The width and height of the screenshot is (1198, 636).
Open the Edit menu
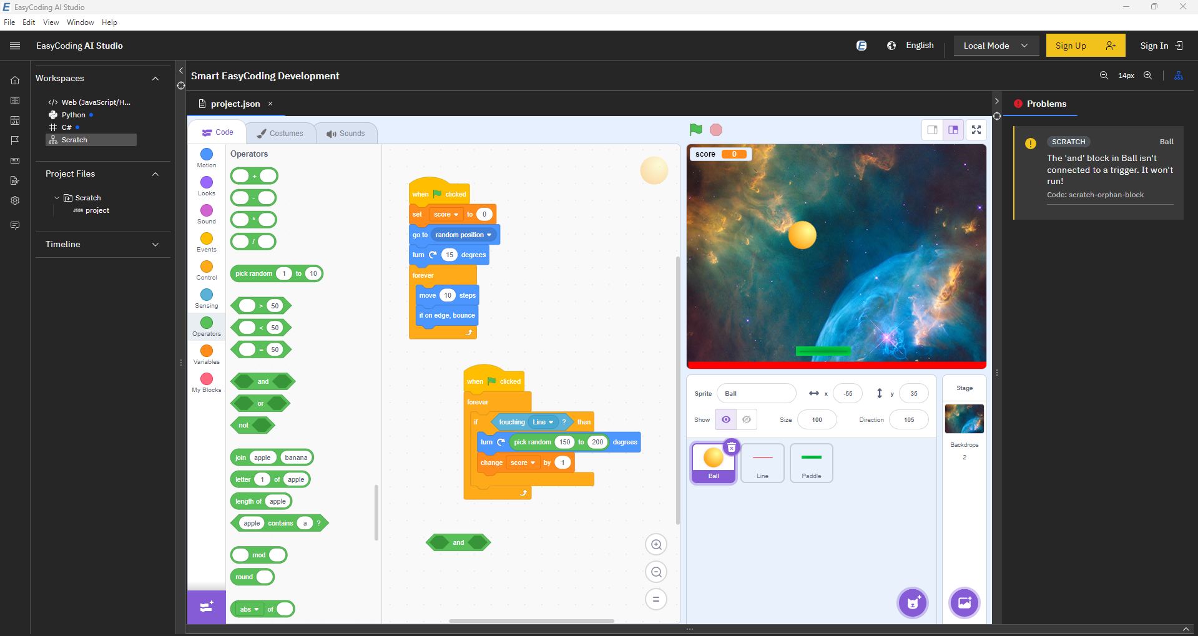click(x=29, y=22)
